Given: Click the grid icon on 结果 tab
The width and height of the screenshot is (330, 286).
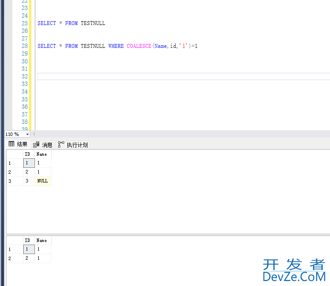Looking at the screenshot, I should tap(11, 144).
